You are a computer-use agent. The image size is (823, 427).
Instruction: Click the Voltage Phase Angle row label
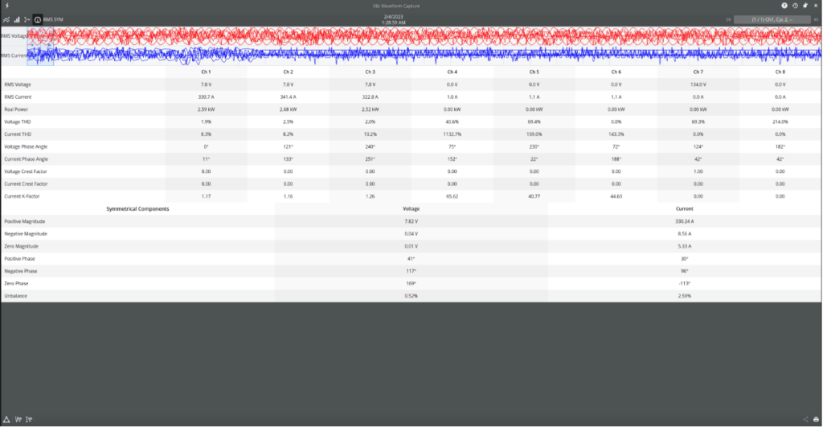pos(26,146)
